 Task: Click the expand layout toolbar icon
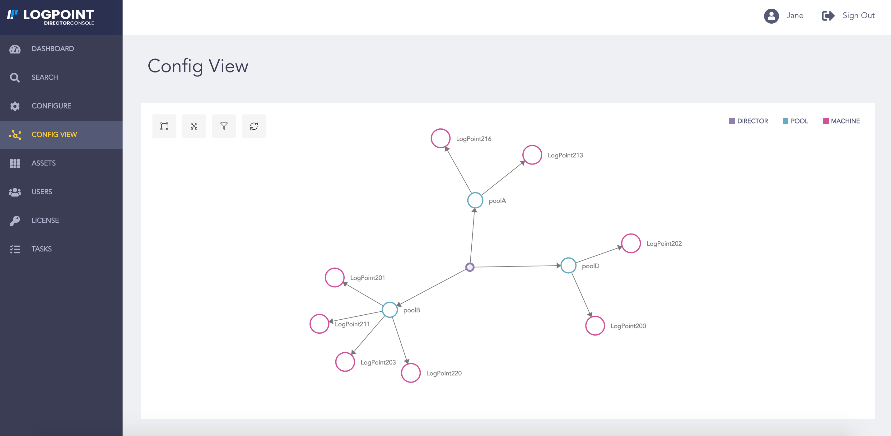click(x=194, y=126)
